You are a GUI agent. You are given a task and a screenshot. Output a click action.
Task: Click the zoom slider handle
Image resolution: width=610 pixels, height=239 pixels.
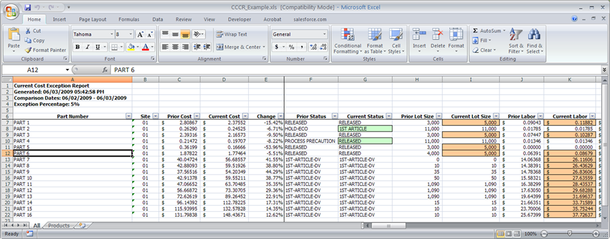pyautogui.click(x=569, y=234)
